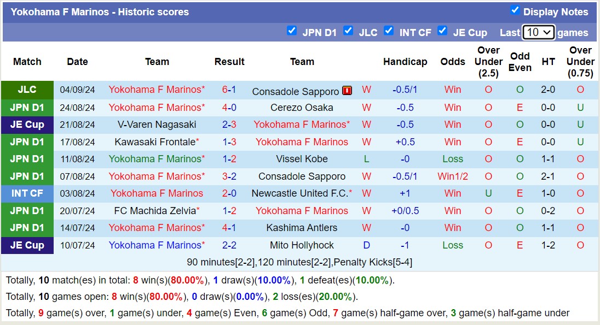Open the Last games count dropdown

[539, 32]
